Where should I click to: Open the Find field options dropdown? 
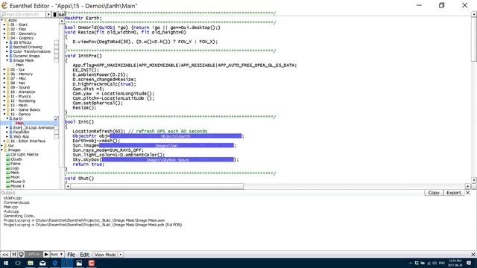[x=48, y=14]
